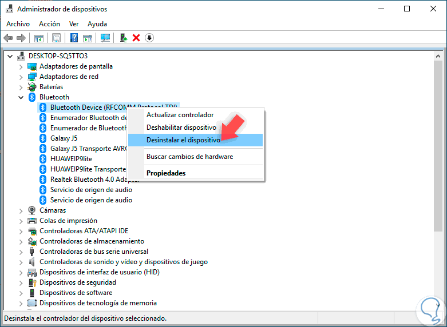Expand Adaptadores de pantalla
447x327 pixels.
(x=21, y=67)
